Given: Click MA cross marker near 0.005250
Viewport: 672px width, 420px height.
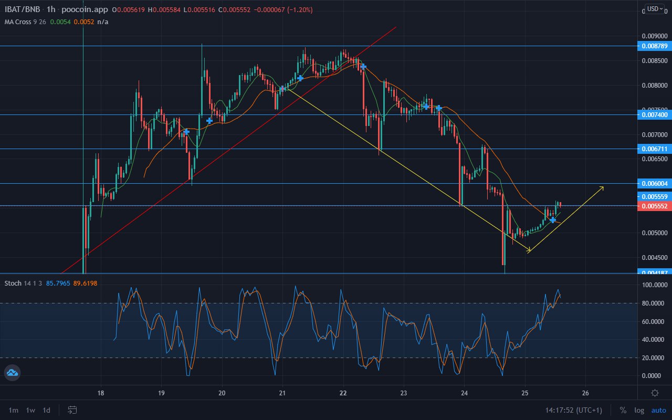Looking at the screenshot, I should [x=553, y=219].
